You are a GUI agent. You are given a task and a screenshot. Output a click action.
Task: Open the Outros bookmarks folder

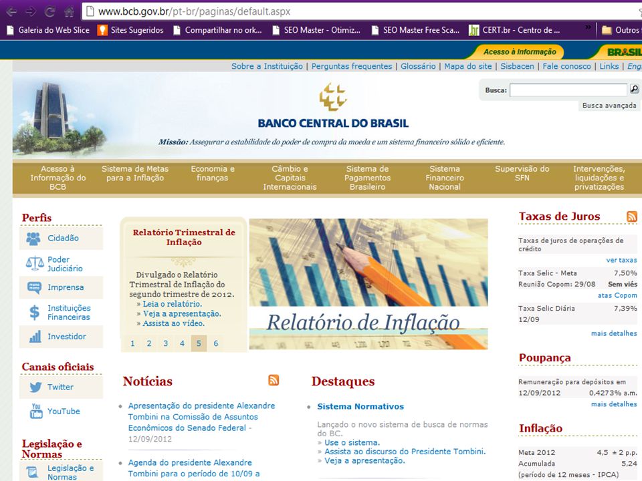coord(621,30)
